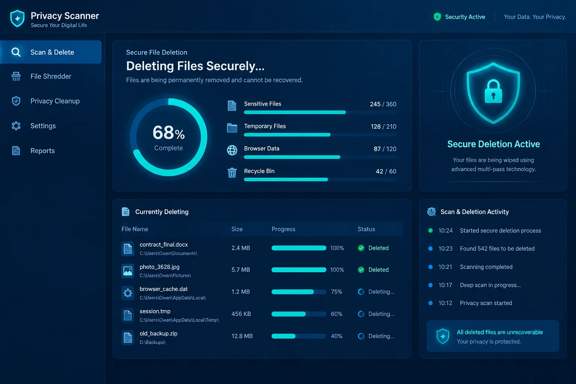Image resolution: width=576 pixels, height=384 pixels.
Task: Open the Scan & Delete section
Action: coord(51,52)
